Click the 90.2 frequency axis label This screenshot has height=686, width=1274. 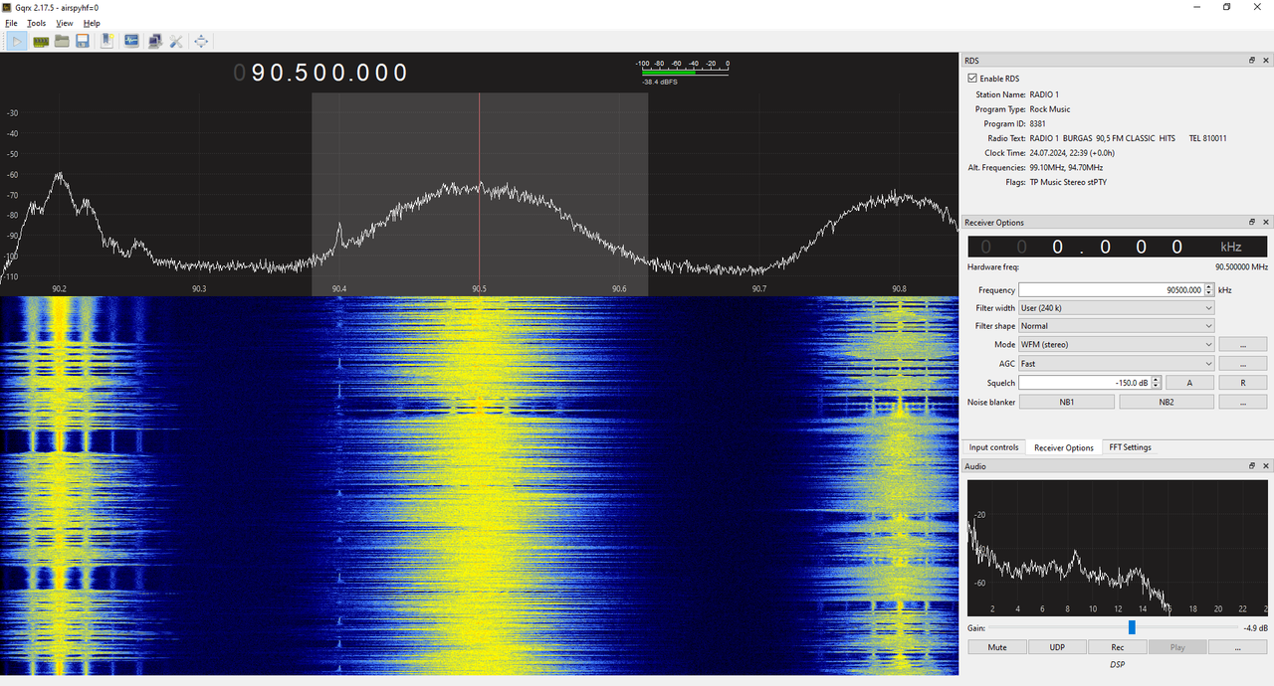tap(60, 288)
